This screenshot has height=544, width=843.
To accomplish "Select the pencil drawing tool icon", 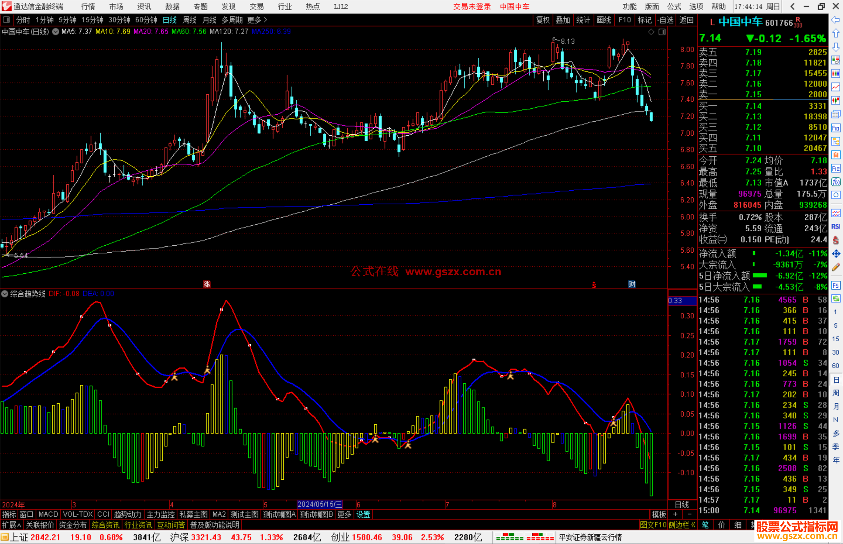I will pos(836,267).
